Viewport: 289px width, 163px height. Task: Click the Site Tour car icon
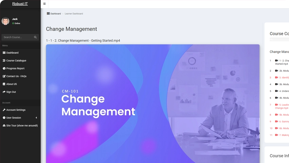click(x=4, y=125)
